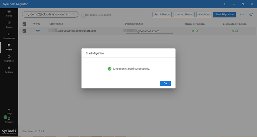The width and height of the screenshot is (257, 137).
Task: Click the Priority column header
Action: click(36, 24)
